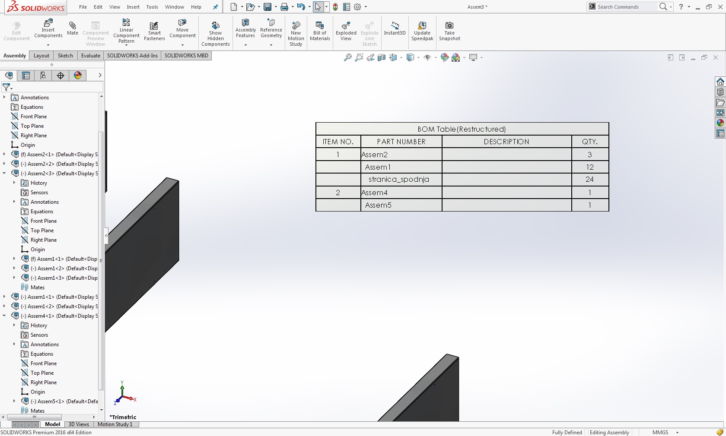Screen dimensions: 726x436
Task: Expand the Assem2<1> tree node
Action: 4,155
